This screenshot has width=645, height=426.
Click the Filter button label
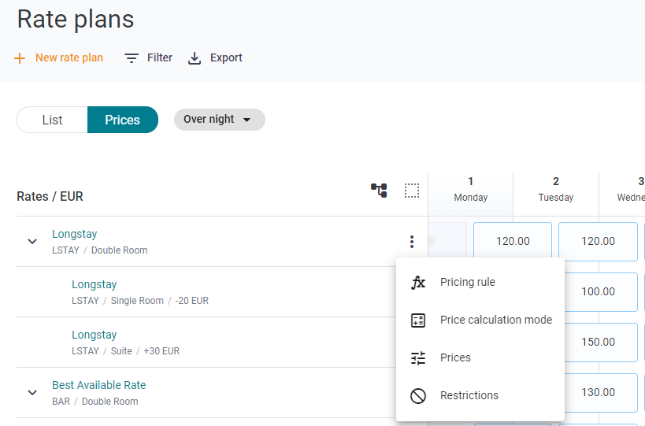160,58
